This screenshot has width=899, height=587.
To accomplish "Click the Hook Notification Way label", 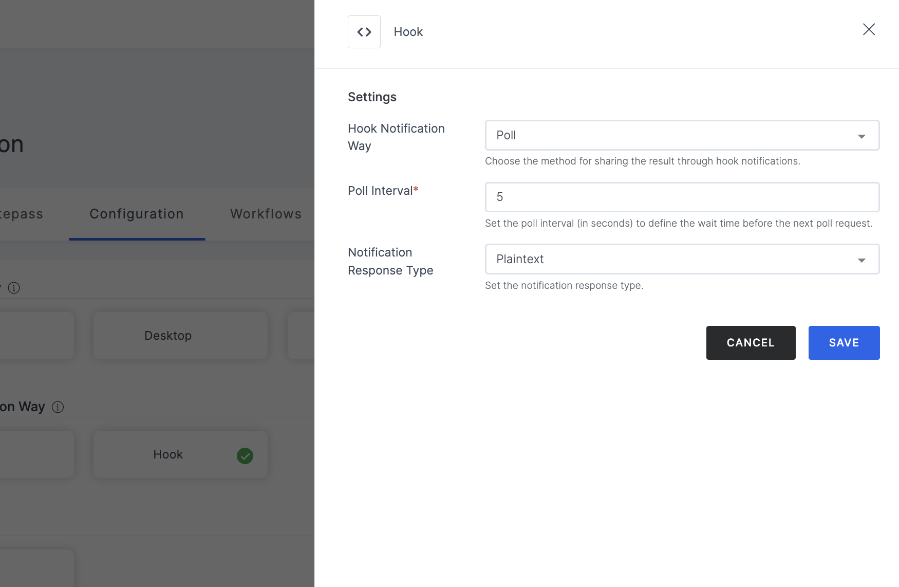I will [x=396, y=137].
